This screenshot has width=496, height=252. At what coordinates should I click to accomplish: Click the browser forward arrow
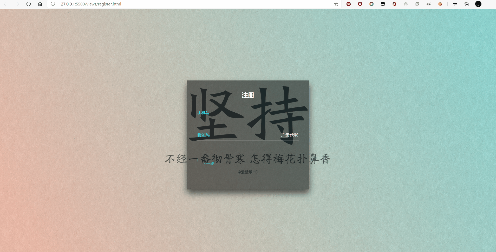[x=17, y=4]
